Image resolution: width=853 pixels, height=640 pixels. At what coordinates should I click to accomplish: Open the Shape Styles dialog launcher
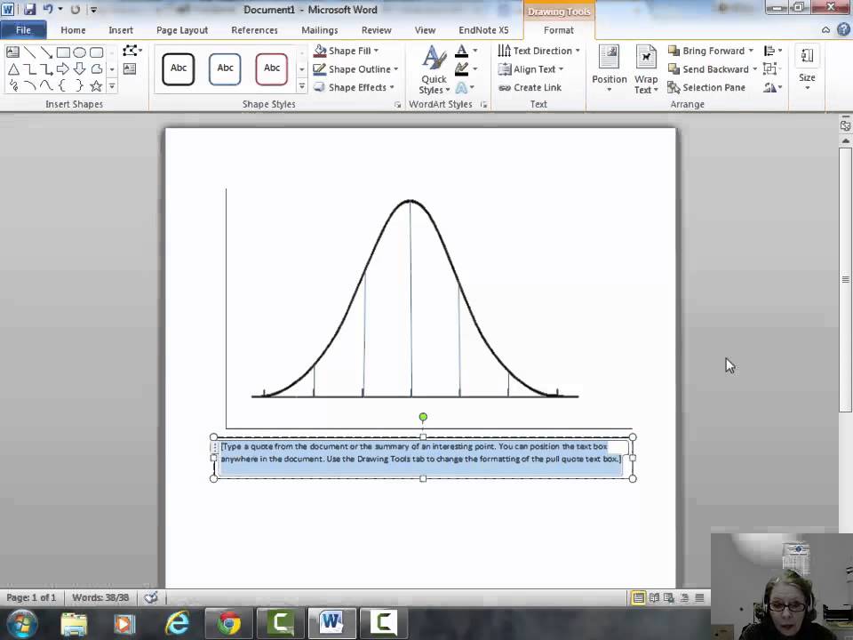tap(398, 105)
